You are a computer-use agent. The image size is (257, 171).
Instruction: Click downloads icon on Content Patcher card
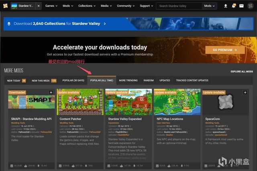(86, 166)
